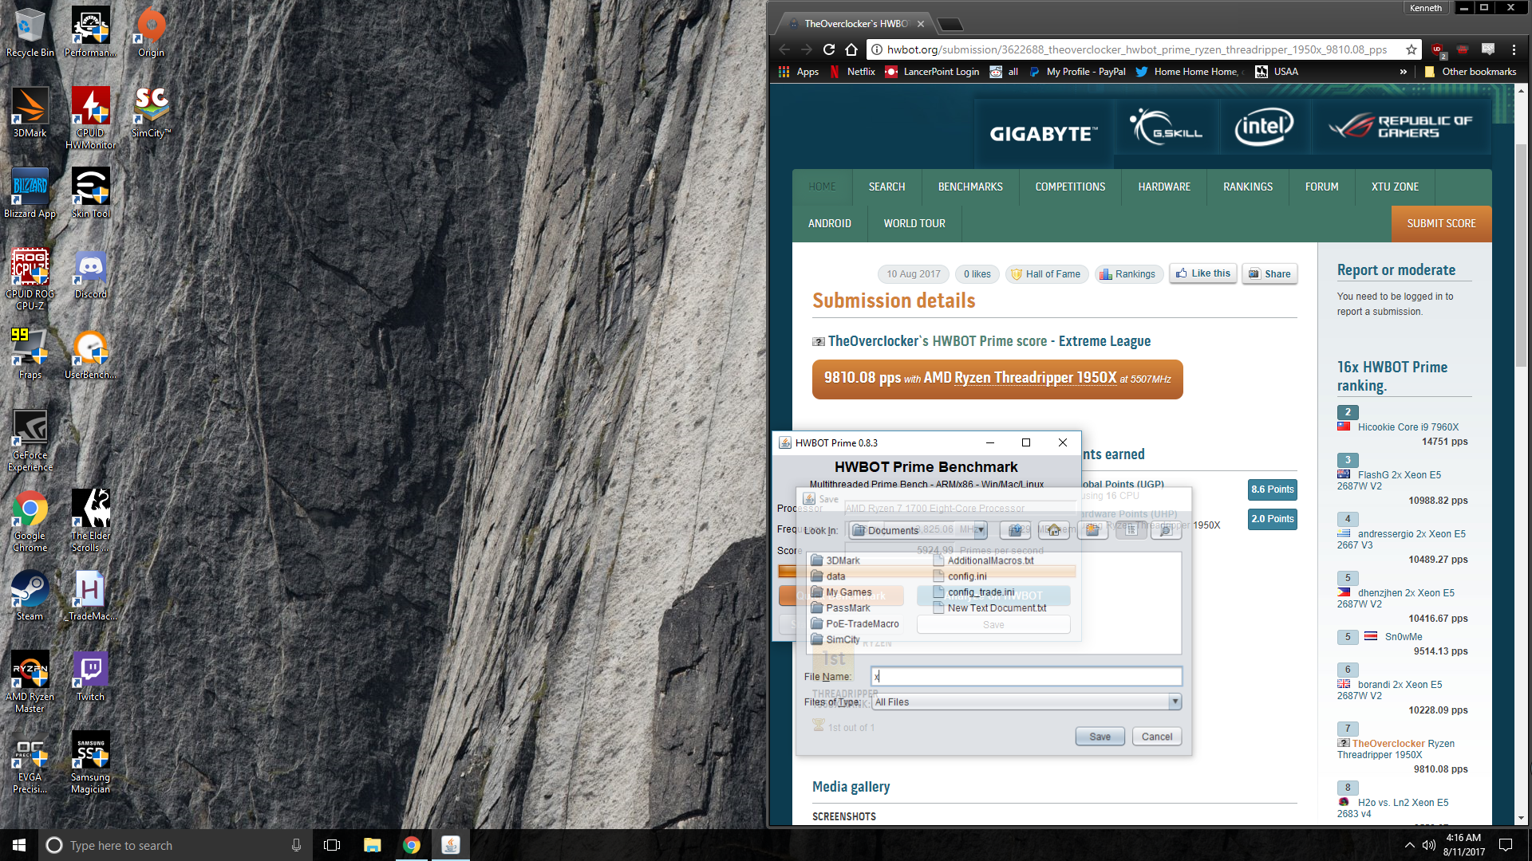Create new folder in Save dialog
Screen dimensions: 1532x861
1092,530
